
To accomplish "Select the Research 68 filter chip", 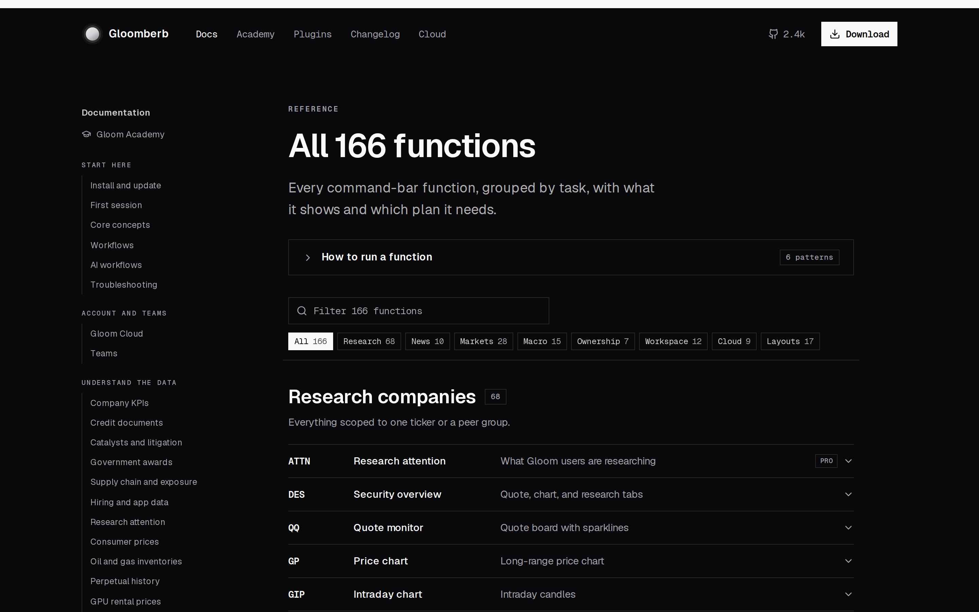I will 369,341.
